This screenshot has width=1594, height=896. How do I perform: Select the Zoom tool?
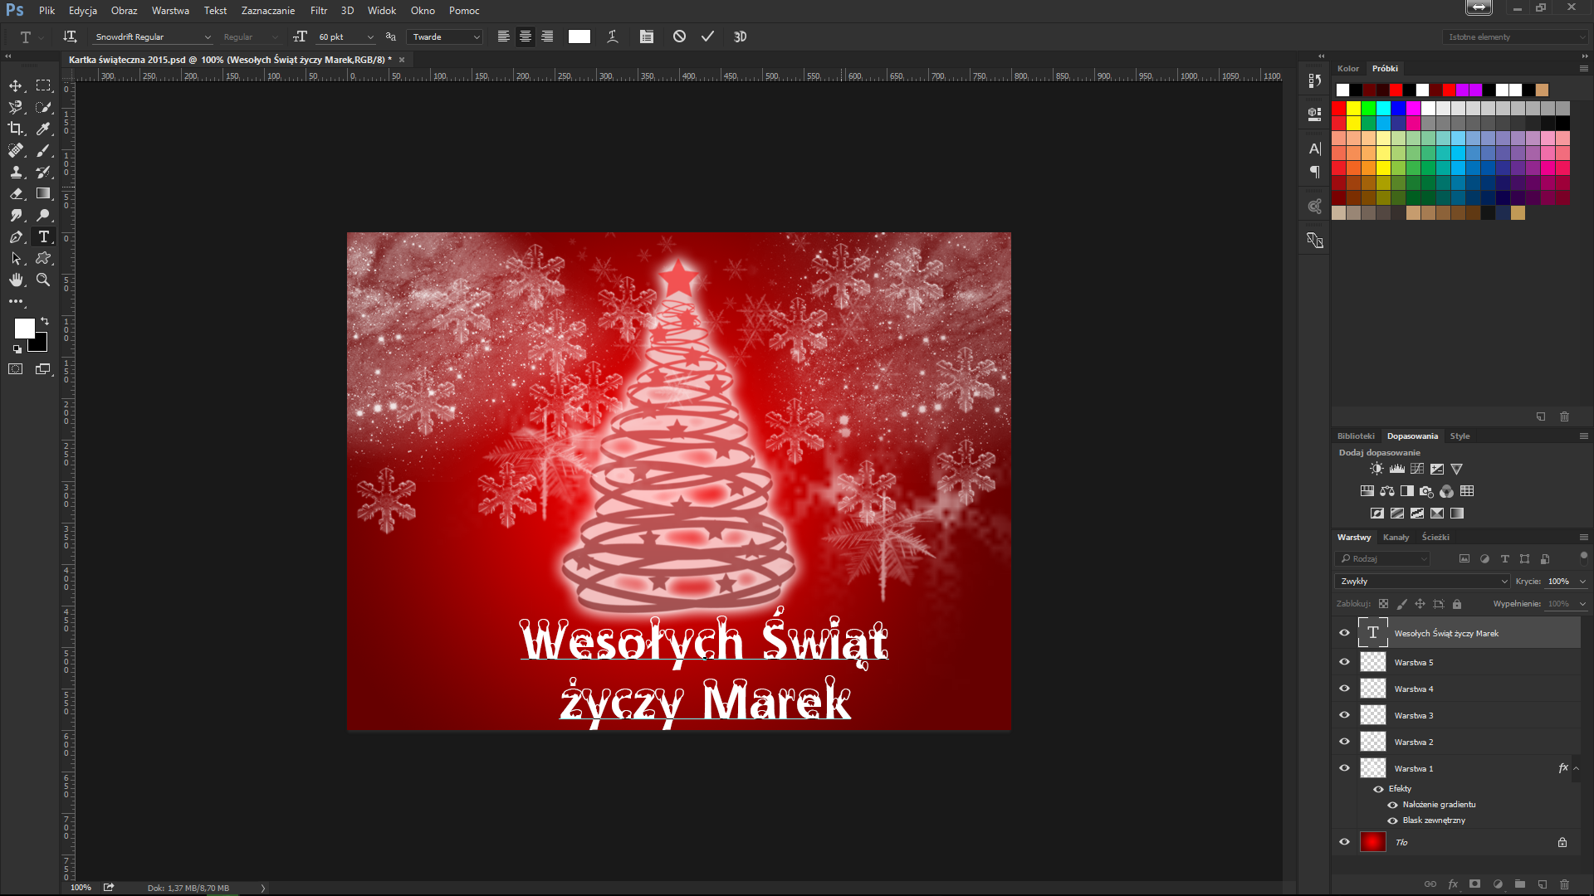pos(43,280)
